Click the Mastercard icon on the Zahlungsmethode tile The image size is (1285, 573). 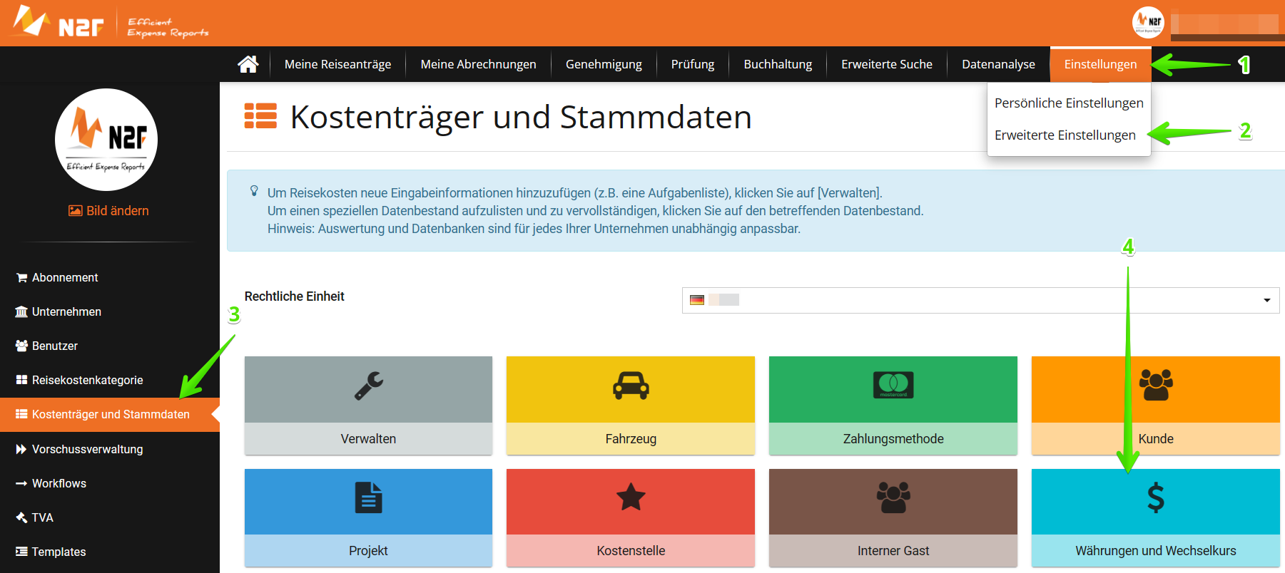click(893, 386)
